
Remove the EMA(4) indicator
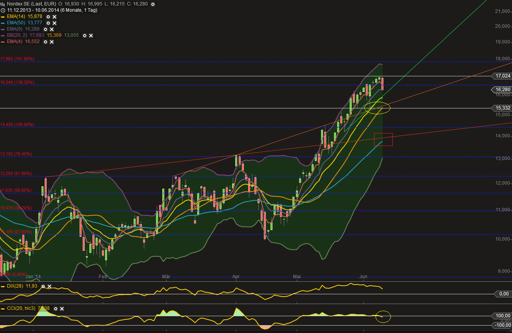pyautogui.click(x=52, y=41)
